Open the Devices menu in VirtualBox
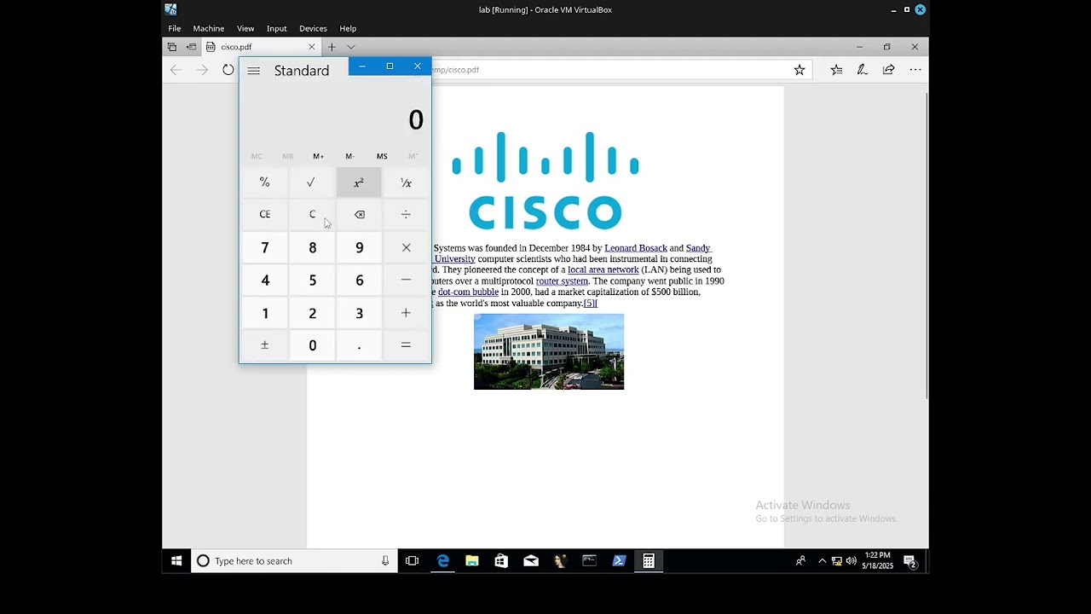 (313, 28)
